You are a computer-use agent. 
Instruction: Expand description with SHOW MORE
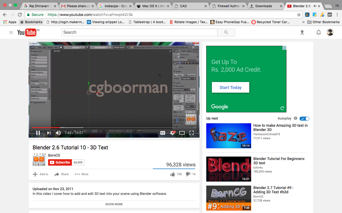tap(114, 204)
